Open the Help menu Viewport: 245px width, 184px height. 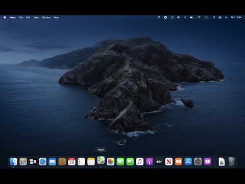coord(56,17)
